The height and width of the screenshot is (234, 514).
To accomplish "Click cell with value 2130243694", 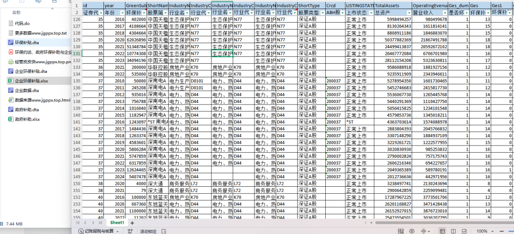I will coord(430,183).
